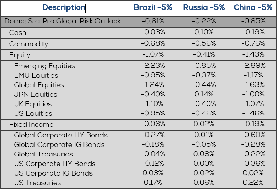
Task: Select the Commodity row label
Action: click(28, 44)
